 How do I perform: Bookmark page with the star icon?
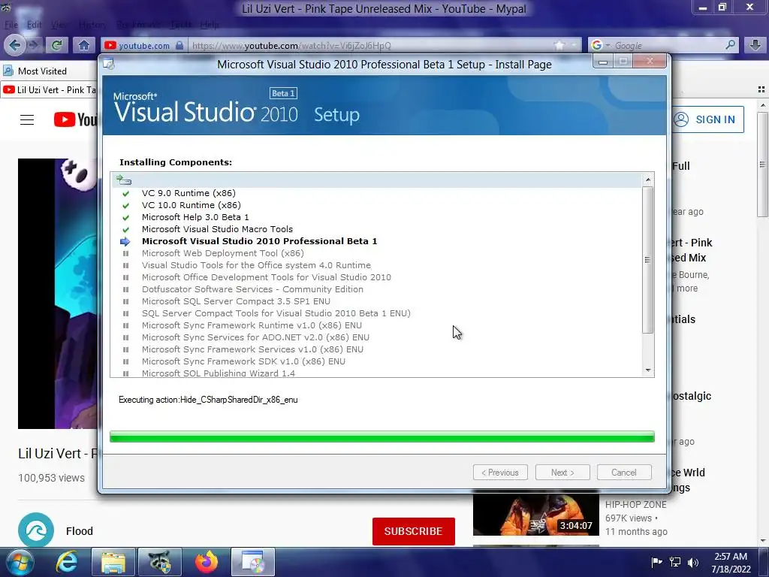559,46
